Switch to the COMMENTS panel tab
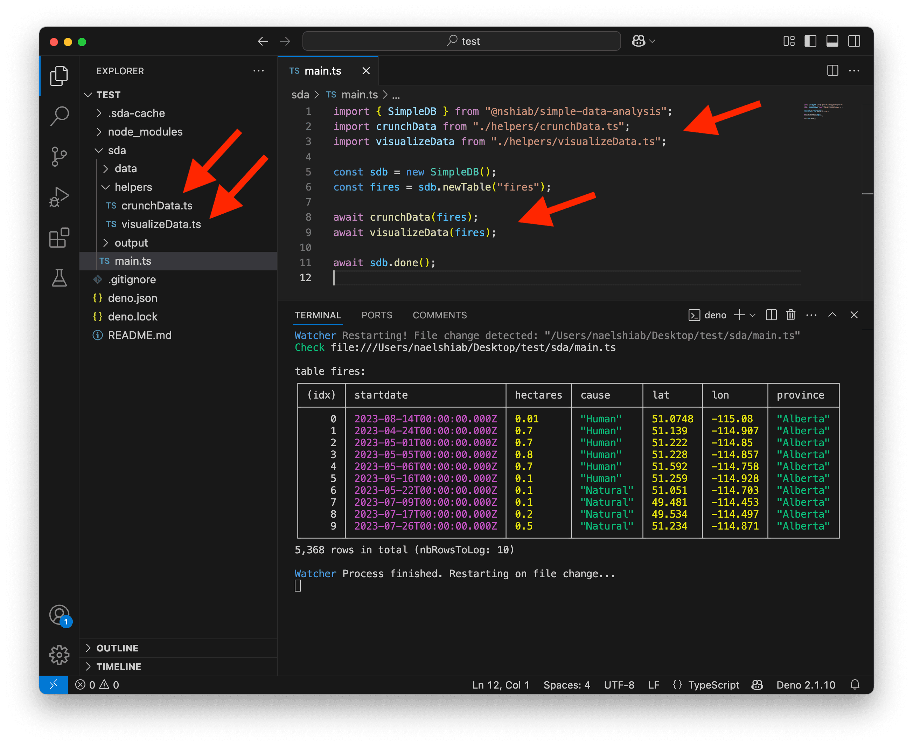This screenshot has height=746, width=913. pos(439,315)
